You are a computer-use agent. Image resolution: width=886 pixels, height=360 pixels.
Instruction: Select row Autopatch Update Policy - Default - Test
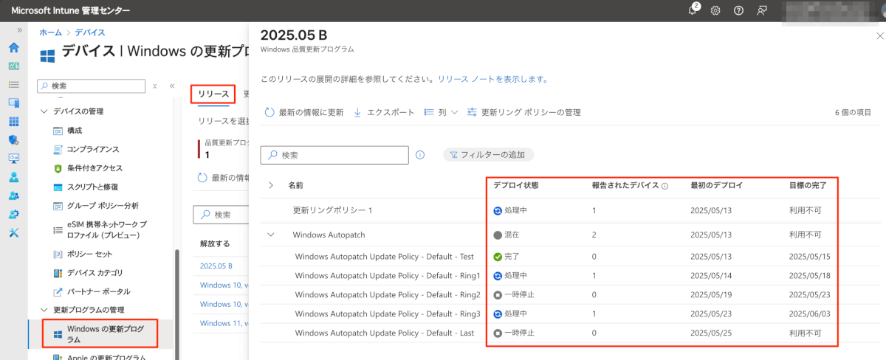coord(384,257)
